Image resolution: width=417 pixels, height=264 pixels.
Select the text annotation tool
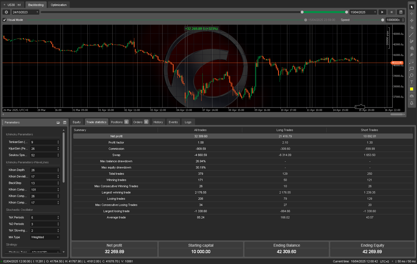click(412, 82)
